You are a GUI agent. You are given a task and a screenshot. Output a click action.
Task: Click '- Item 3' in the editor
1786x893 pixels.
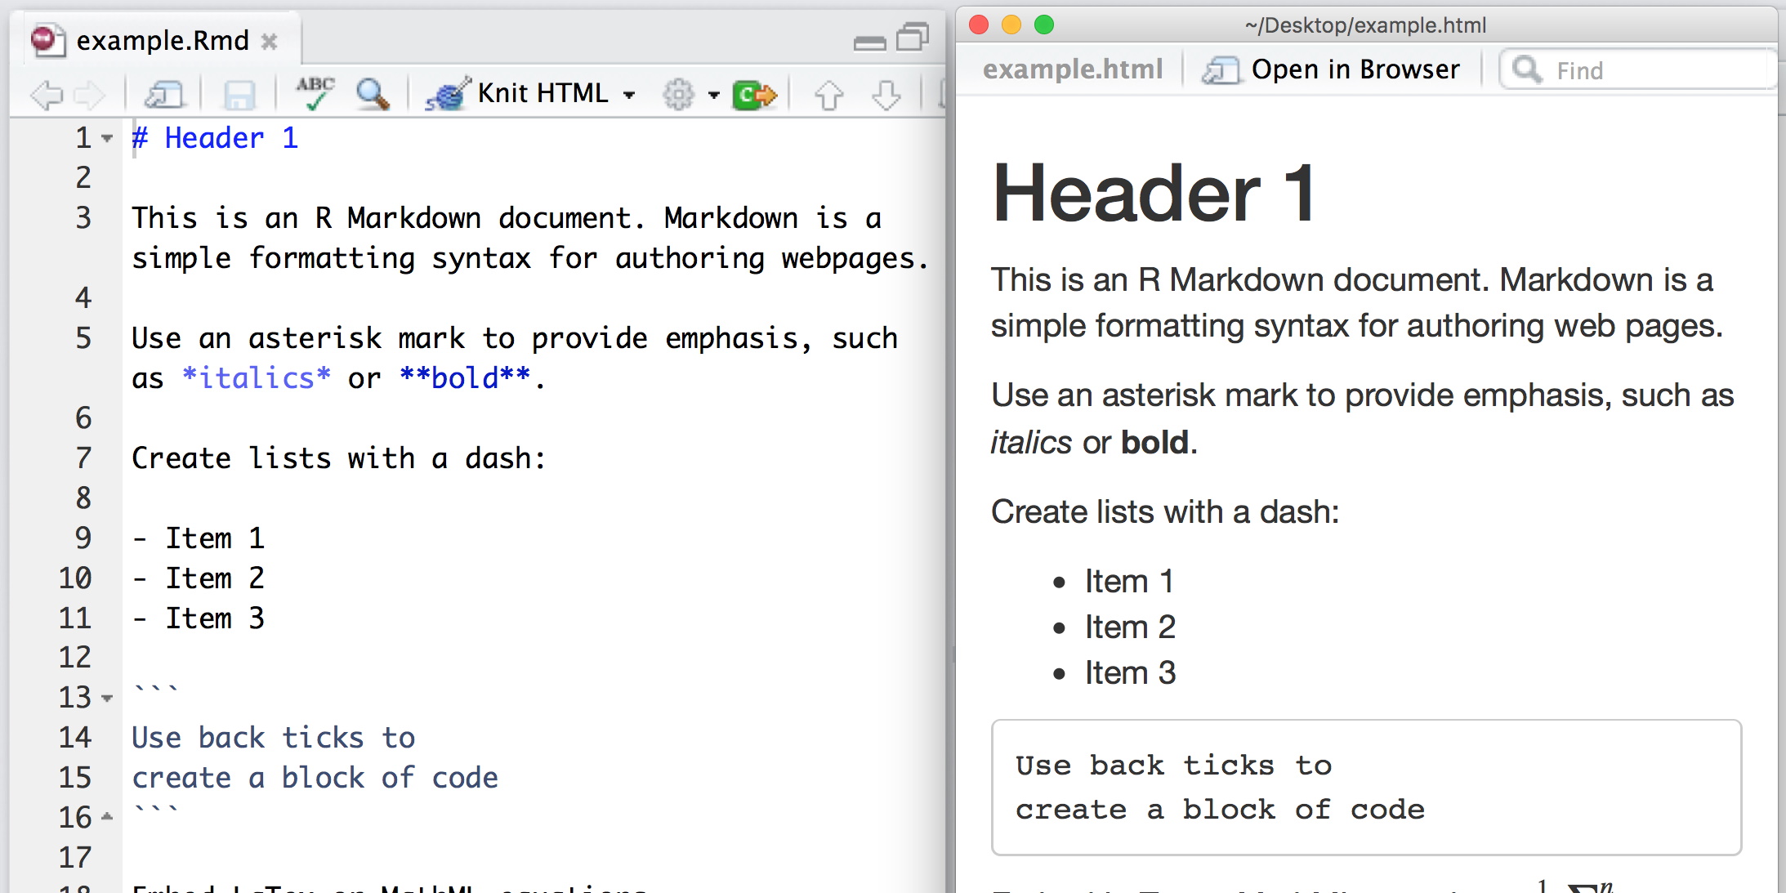click(199, 618)
